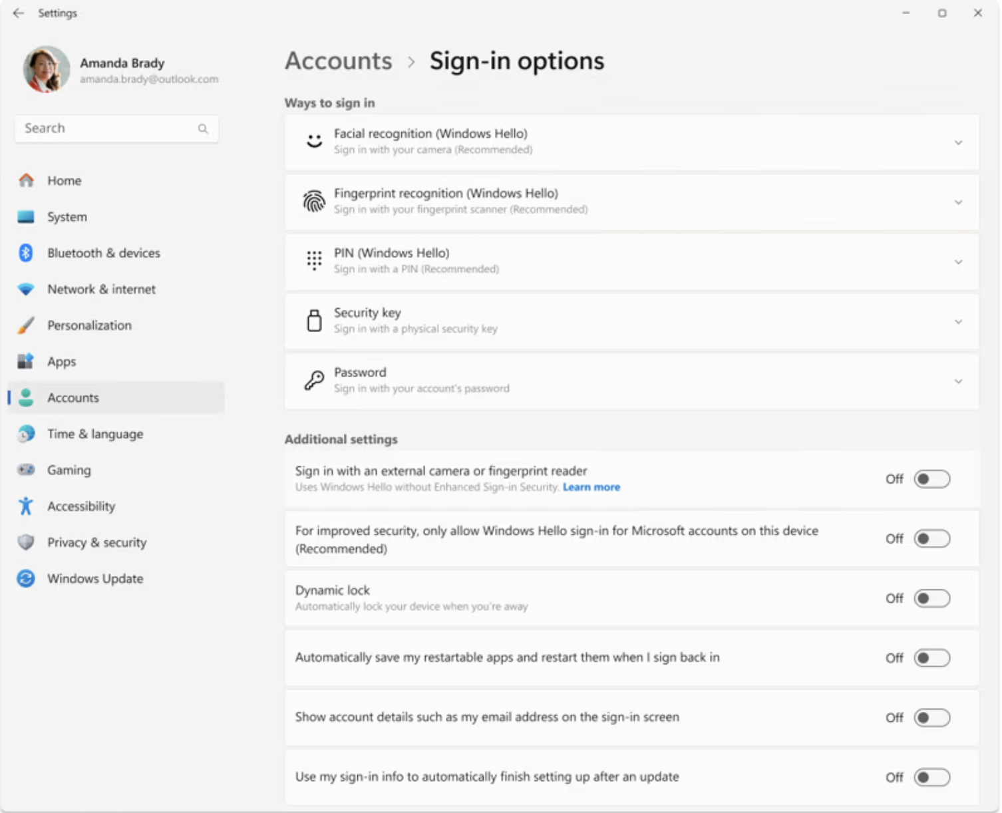This screenshot has height=813, width=1002.
Task: Click the Windows Update sync icon
Action: [x=26, y=579]
